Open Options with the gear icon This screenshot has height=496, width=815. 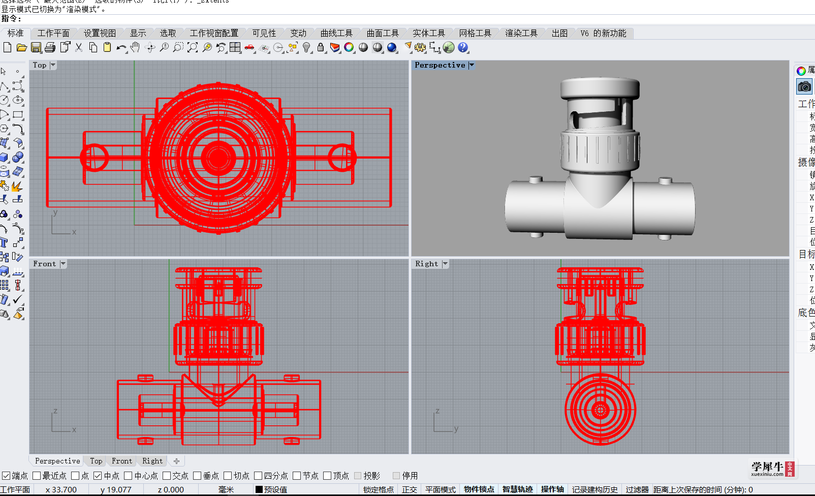(x=420, y=47)
